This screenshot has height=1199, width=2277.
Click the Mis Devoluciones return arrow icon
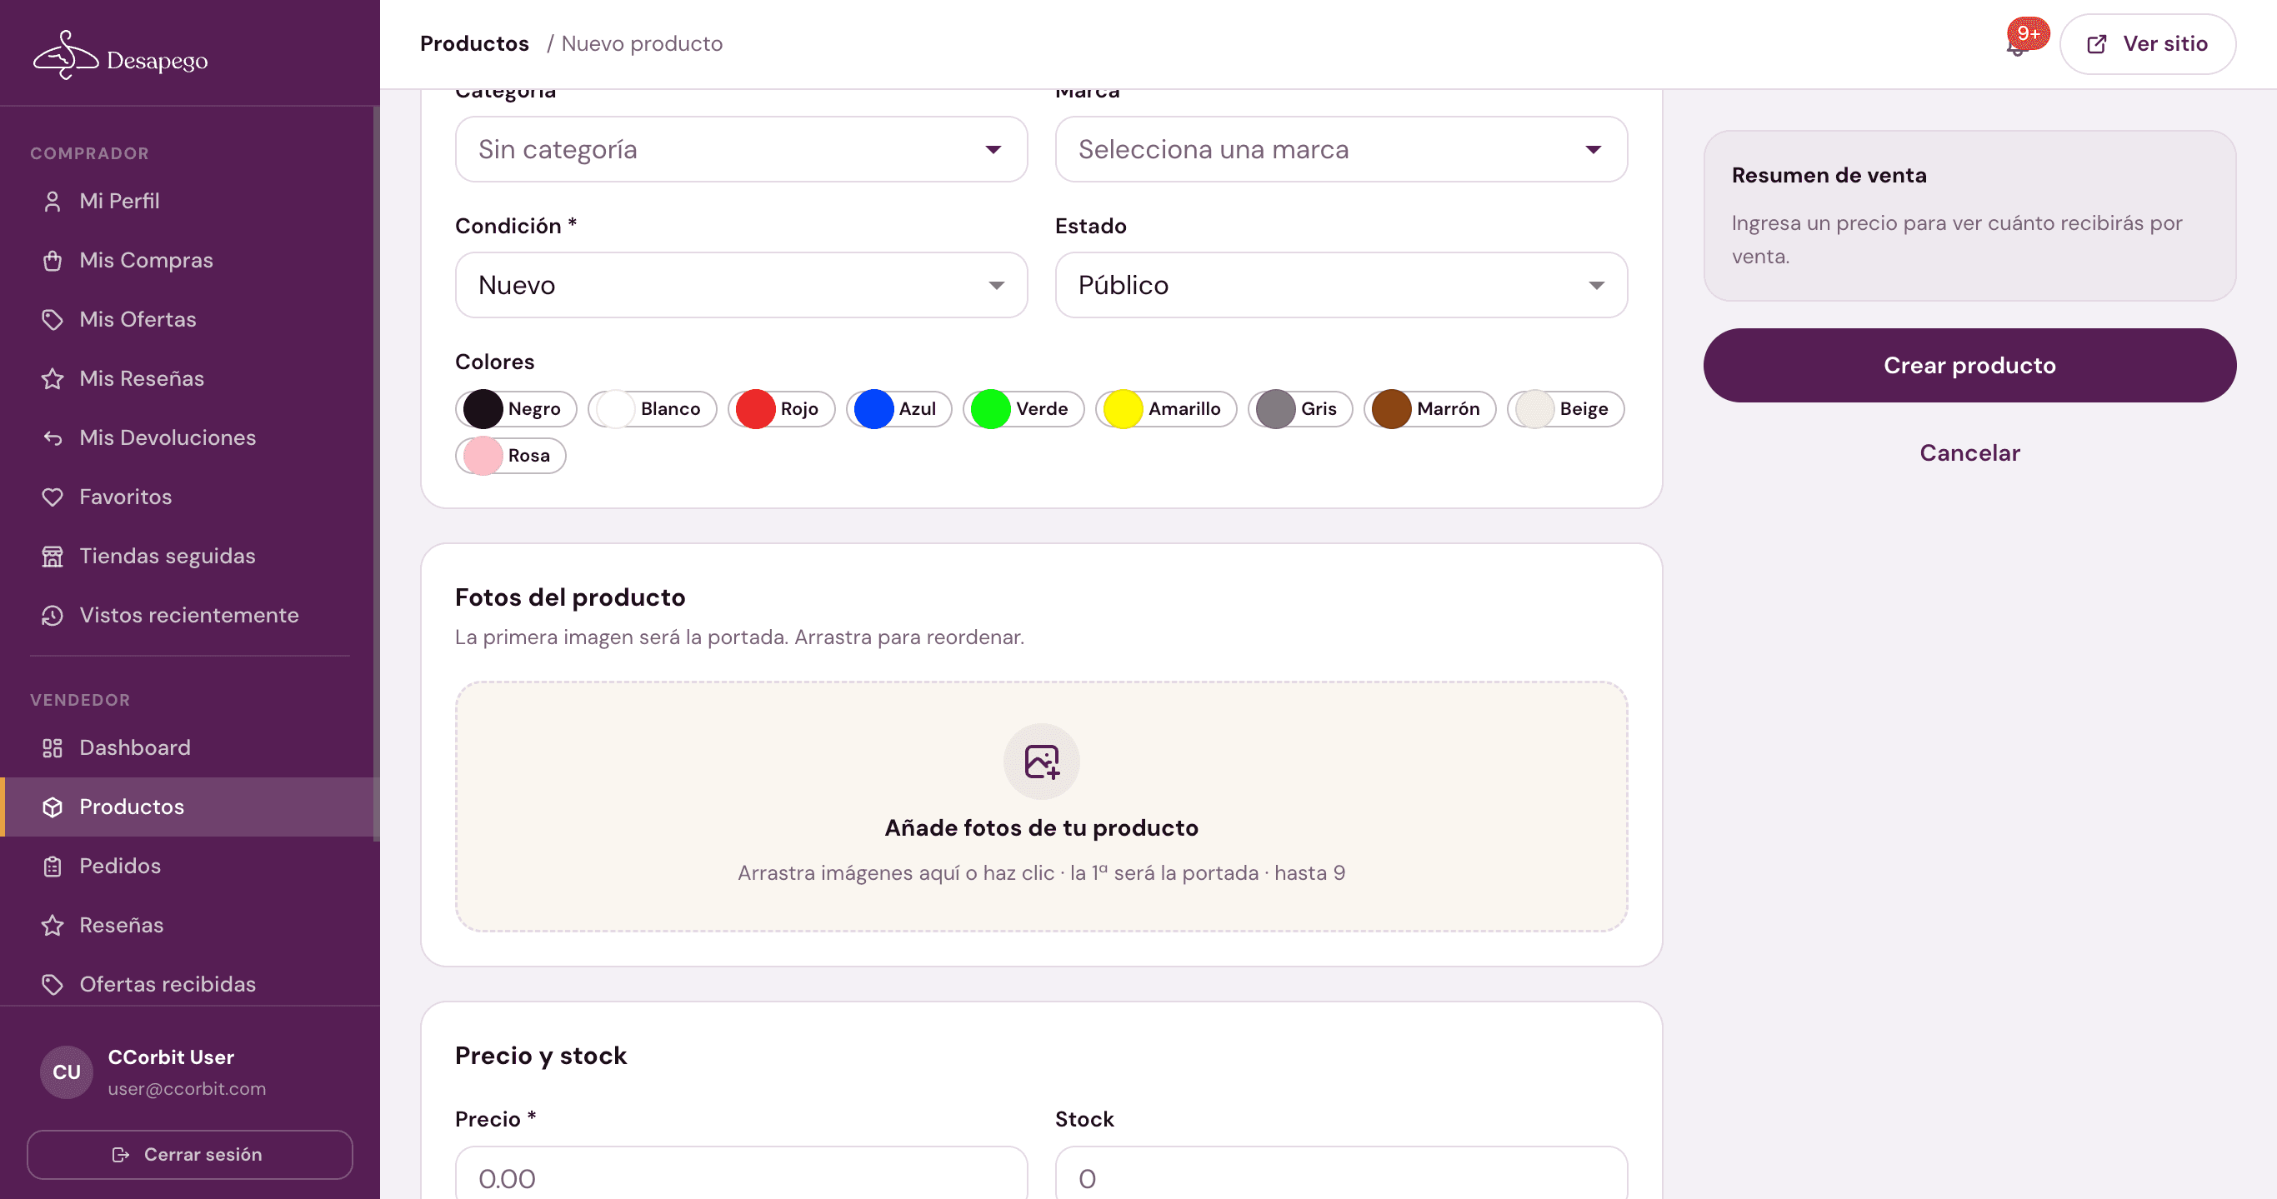coord(53,437)
